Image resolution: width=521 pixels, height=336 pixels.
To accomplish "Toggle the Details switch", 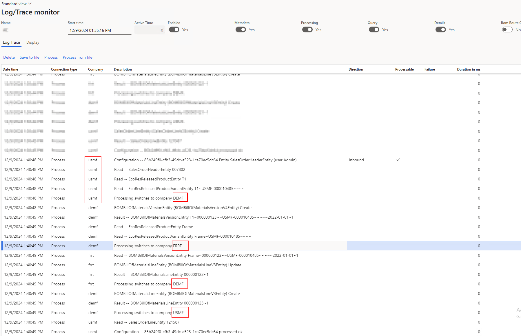I will [x=441, y=30].
